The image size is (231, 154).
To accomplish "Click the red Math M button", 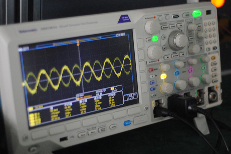I will coord(151,70).
